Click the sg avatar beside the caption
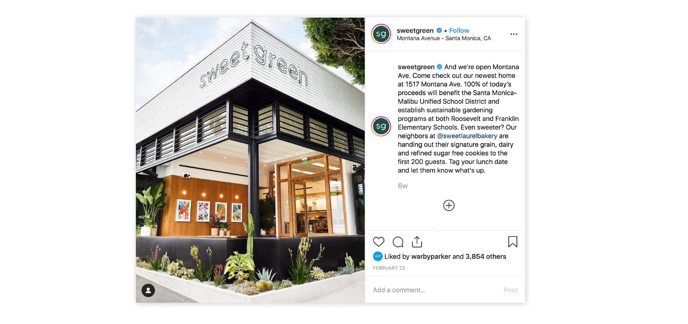The height and width of the screenshot is (324, 688). pyautogui.click(x=381, y=126)
